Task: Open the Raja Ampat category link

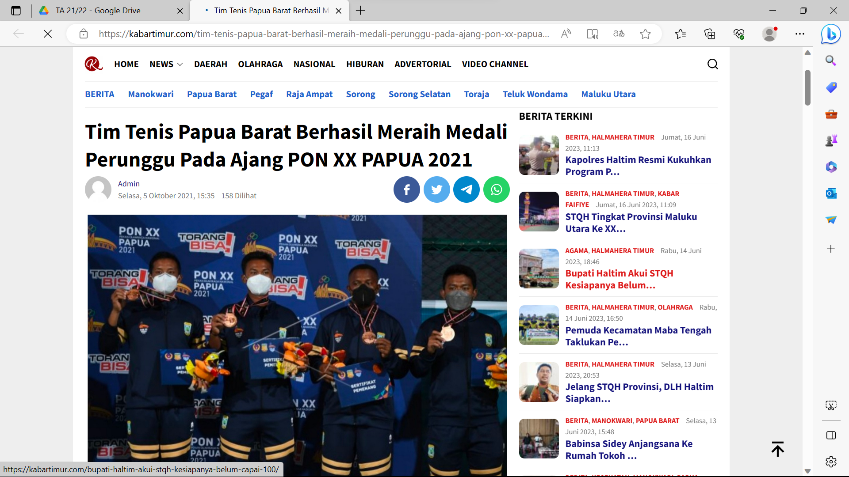Action: 310,94
